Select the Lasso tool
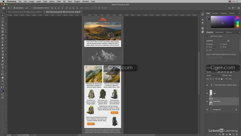 [3, 22]
